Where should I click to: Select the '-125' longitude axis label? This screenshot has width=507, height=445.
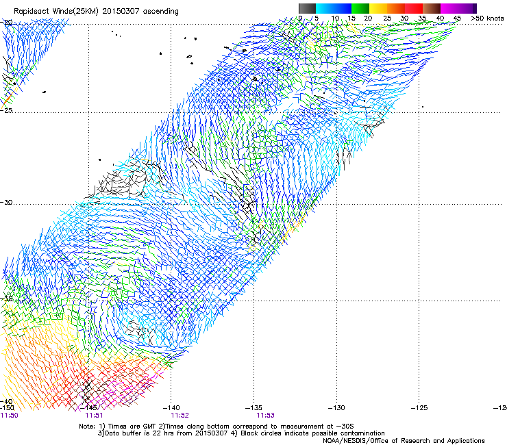click(419, 408)
